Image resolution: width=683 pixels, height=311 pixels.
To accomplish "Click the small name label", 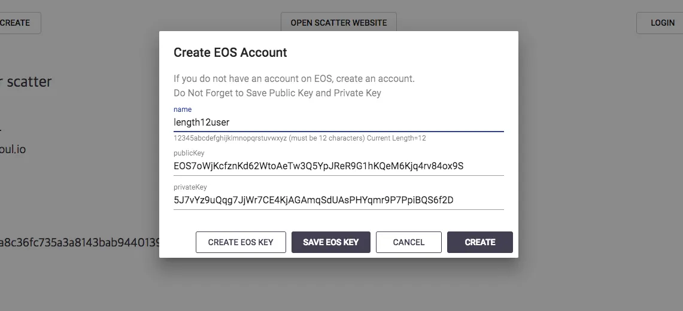I will pyautogui.click(x=183, y=109).
